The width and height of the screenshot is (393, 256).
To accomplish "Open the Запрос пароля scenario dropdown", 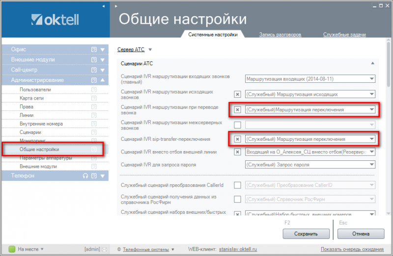I will point(310,165).
